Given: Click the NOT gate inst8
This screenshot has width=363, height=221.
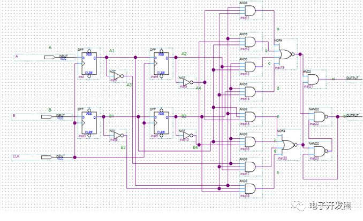Looking at the screenshot, I should [118, 135].
